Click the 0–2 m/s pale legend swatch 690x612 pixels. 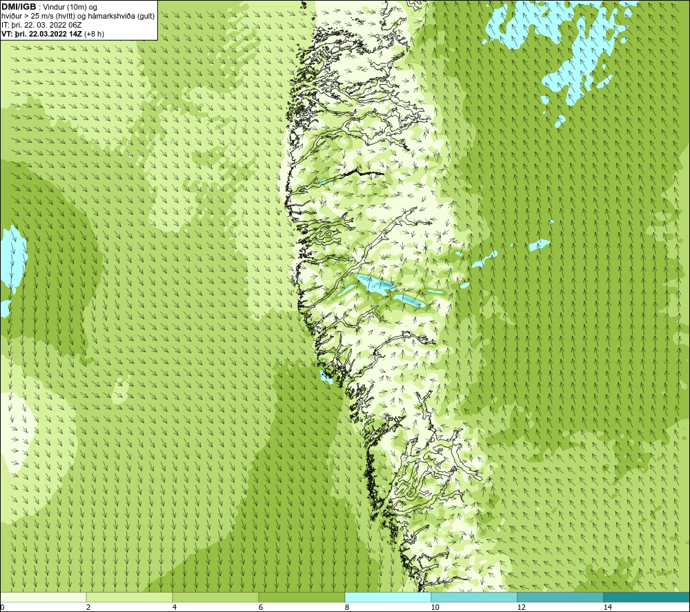[43, 598]
